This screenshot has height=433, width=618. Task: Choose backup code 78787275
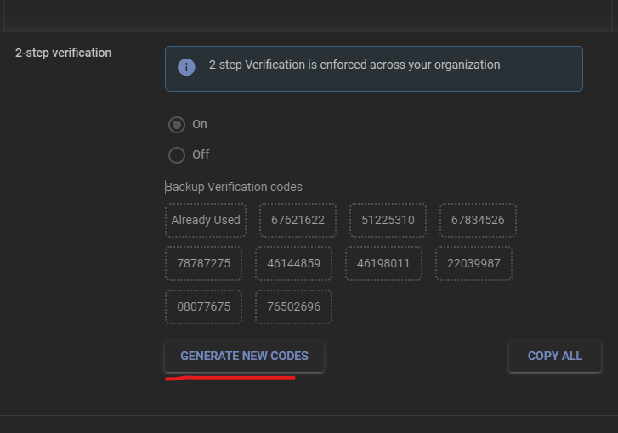tap(204, 263)
